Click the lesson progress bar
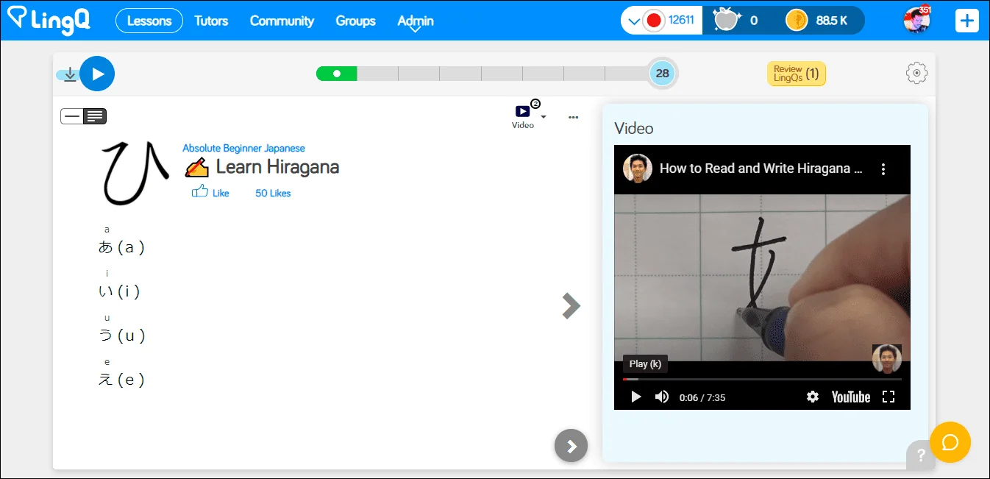 pyautogui.click(x=482, y=74)
